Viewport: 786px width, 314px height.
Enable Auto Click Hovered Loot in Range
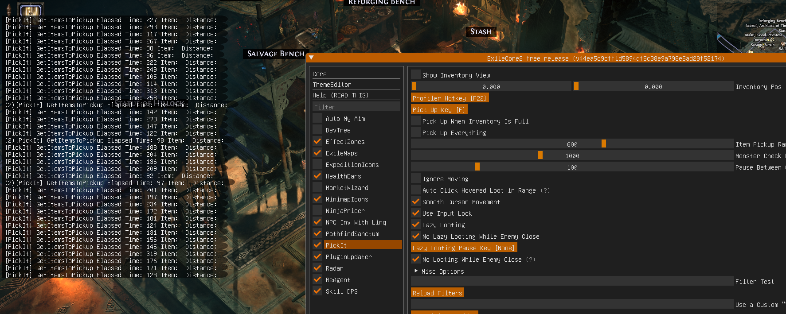tap(416, 190)
